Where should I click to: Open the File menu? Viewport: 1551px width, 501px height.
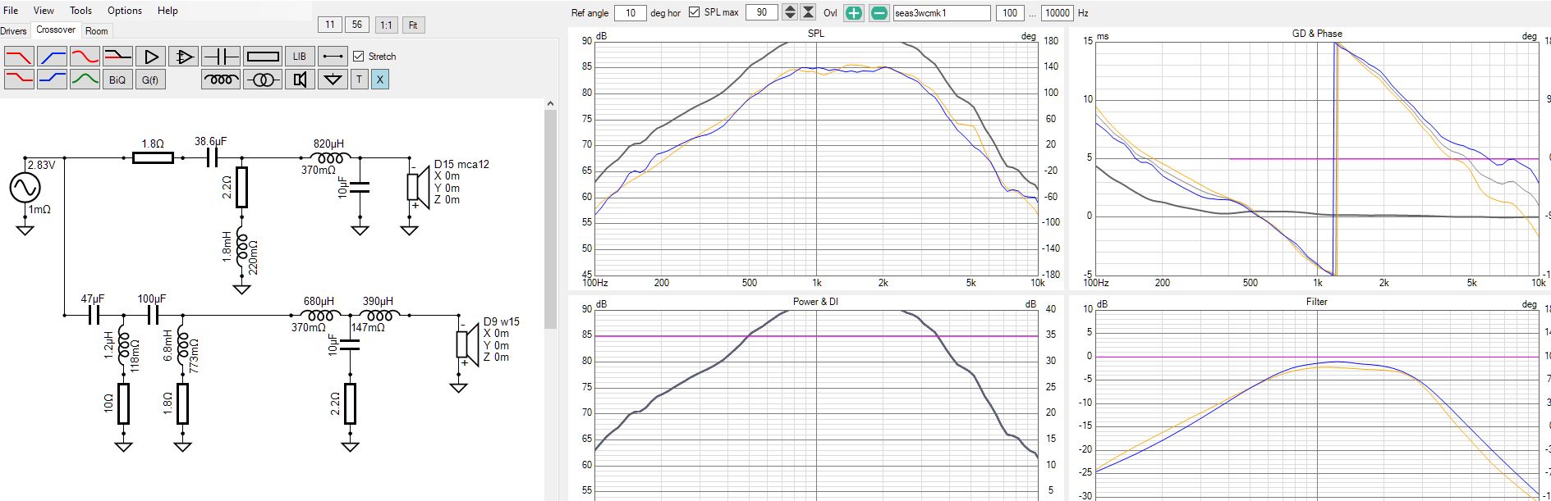coord(11,11)
